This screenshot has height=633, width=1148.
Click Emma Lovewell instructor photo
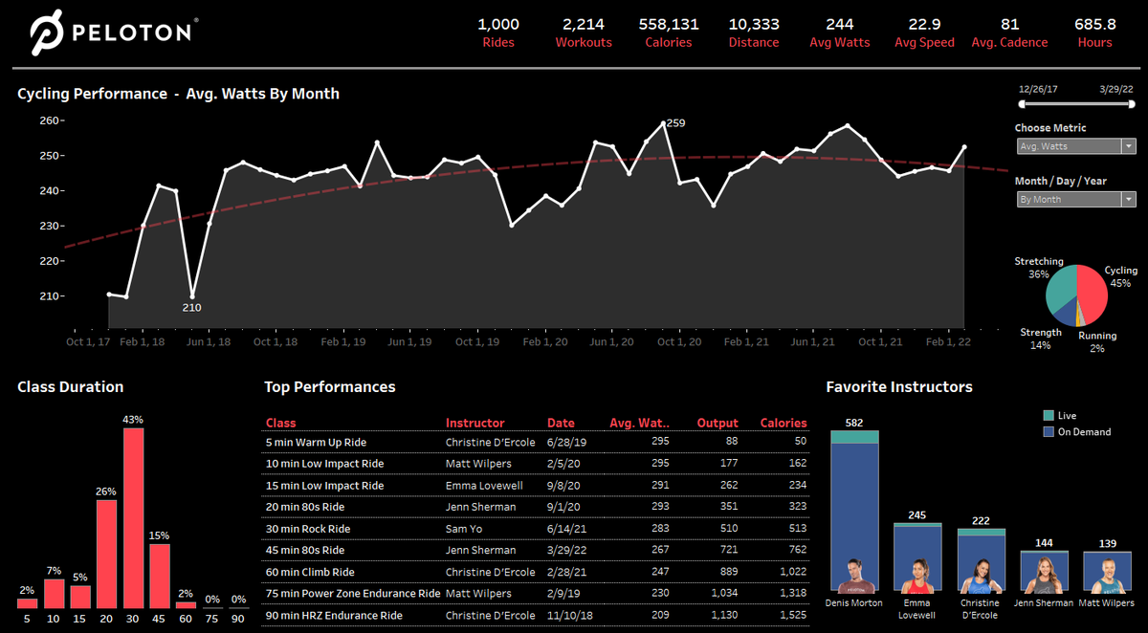tap(917, 576)
